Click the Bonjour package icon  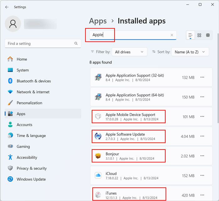coord(98,156)
